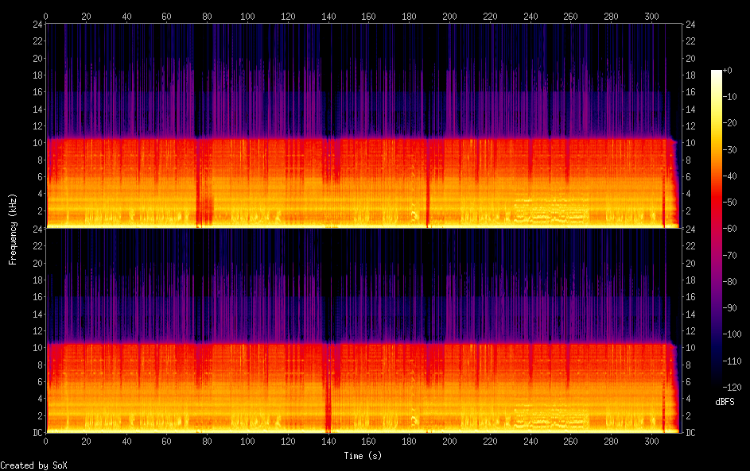The width and height of the screenshot is (750, 471).
Task: Select the 300 tick on the top time axis
Action: click(651, 15)
